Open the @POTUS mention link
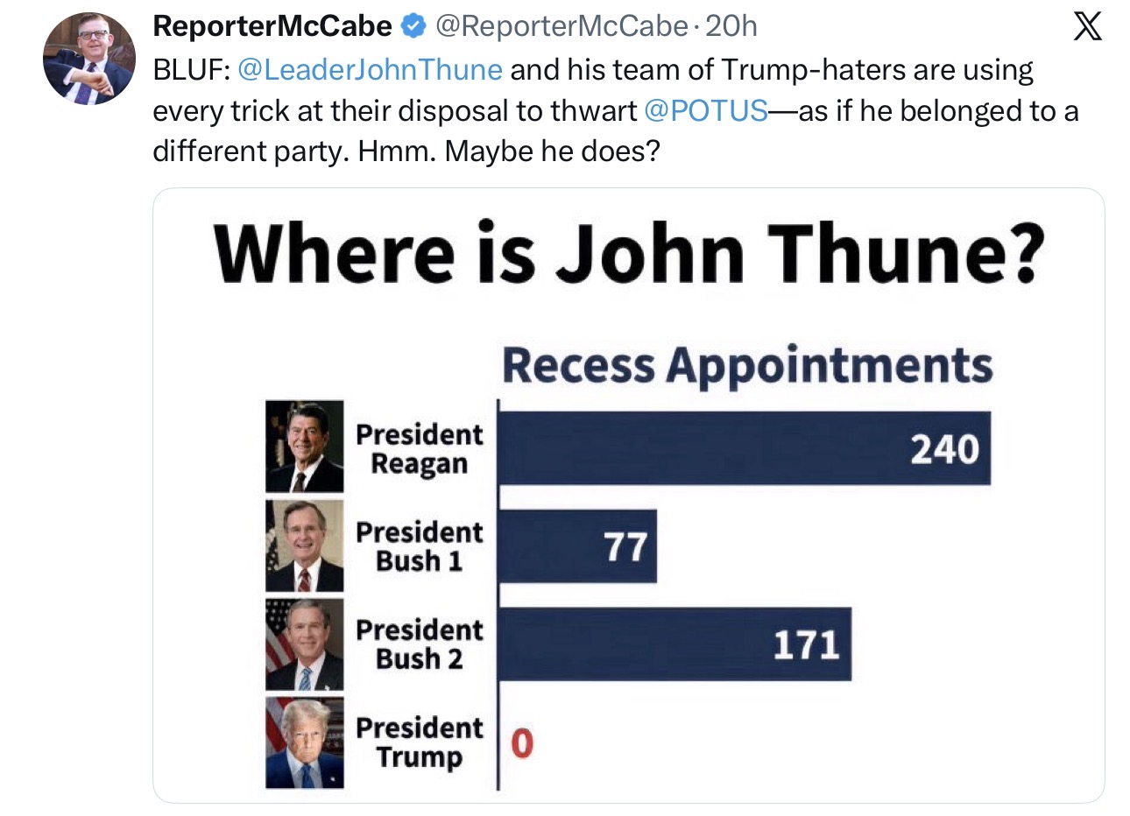Image resolution: width=1130 pixels, height=816 pixels. (705, 110)
